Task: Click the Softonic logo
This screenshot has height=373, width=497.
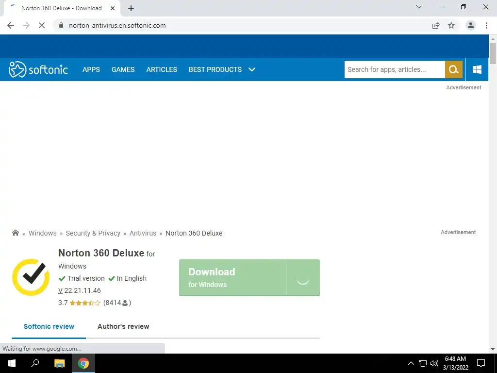Action: point(38,69)
